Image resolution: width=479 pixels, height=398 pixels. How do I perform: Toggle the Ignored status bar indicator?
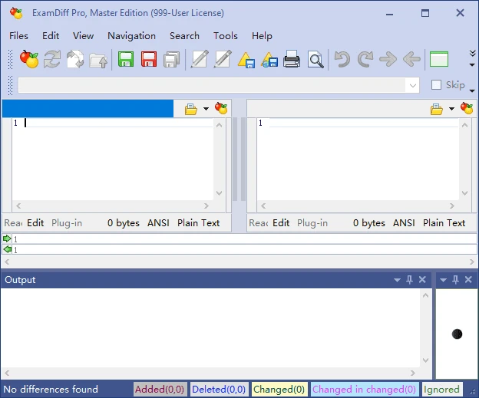[x=441, y=389]
